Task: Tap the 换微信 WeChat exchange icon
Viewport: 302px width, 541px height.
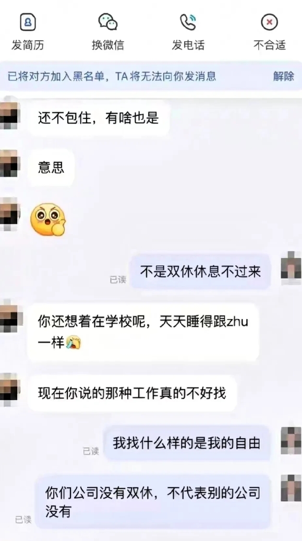Action: coord(108,22)
